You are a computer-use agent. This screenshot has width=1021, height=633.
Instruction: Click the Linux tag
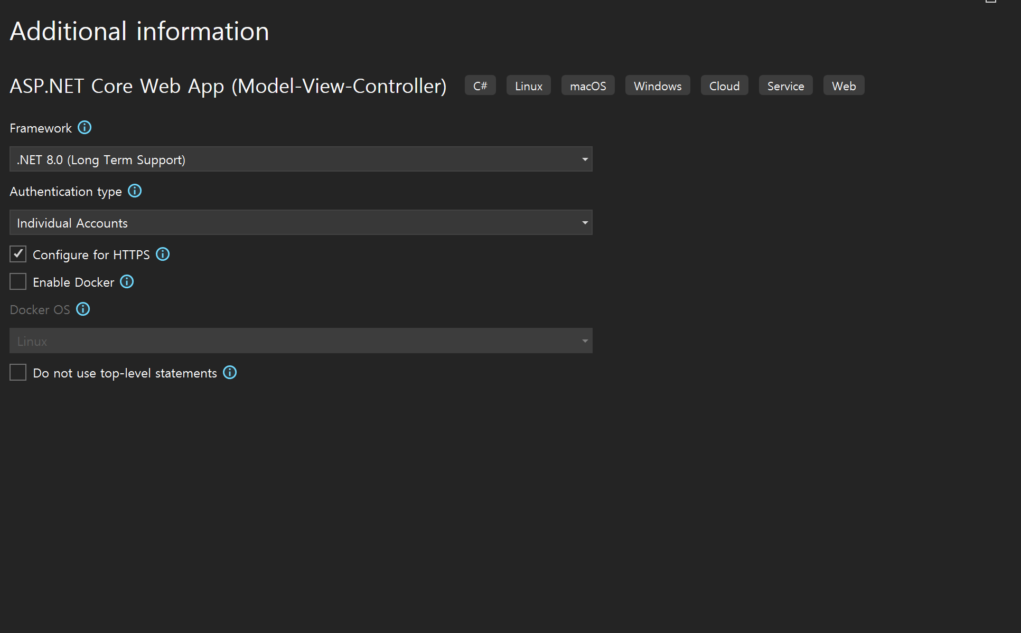click(x=528, y=86)
